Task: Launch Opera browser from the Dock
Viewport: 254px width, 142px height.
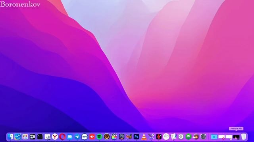Action: [x=62, y=137]
